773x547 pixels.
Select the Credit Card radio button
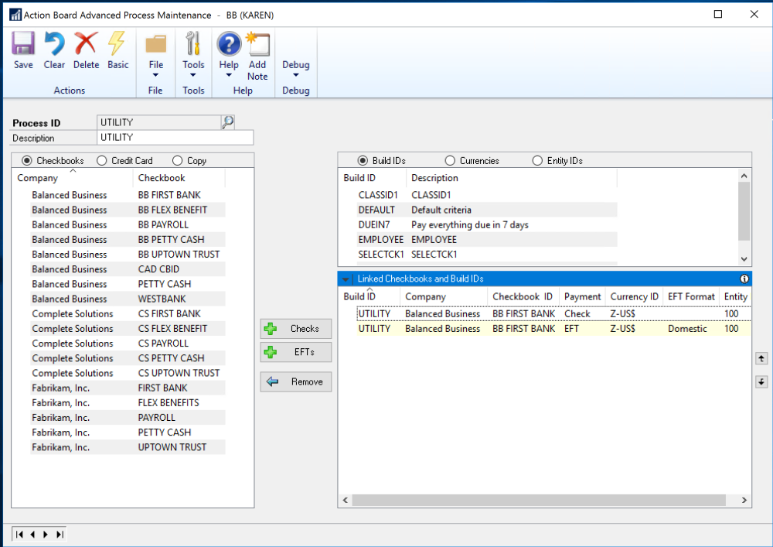(101, 161)
